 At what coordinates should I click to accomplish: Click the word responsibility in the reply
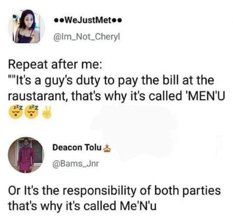[x=99, y=191]
